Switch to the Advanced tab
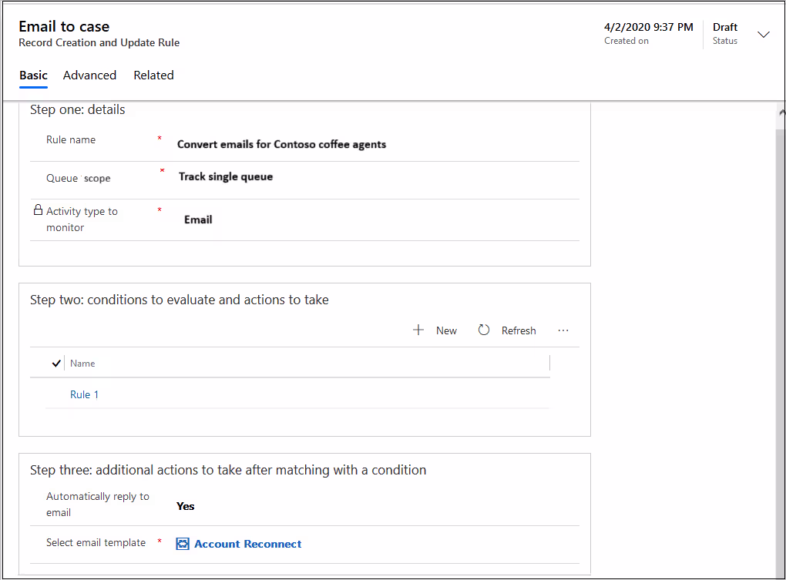 click(89, 75)
